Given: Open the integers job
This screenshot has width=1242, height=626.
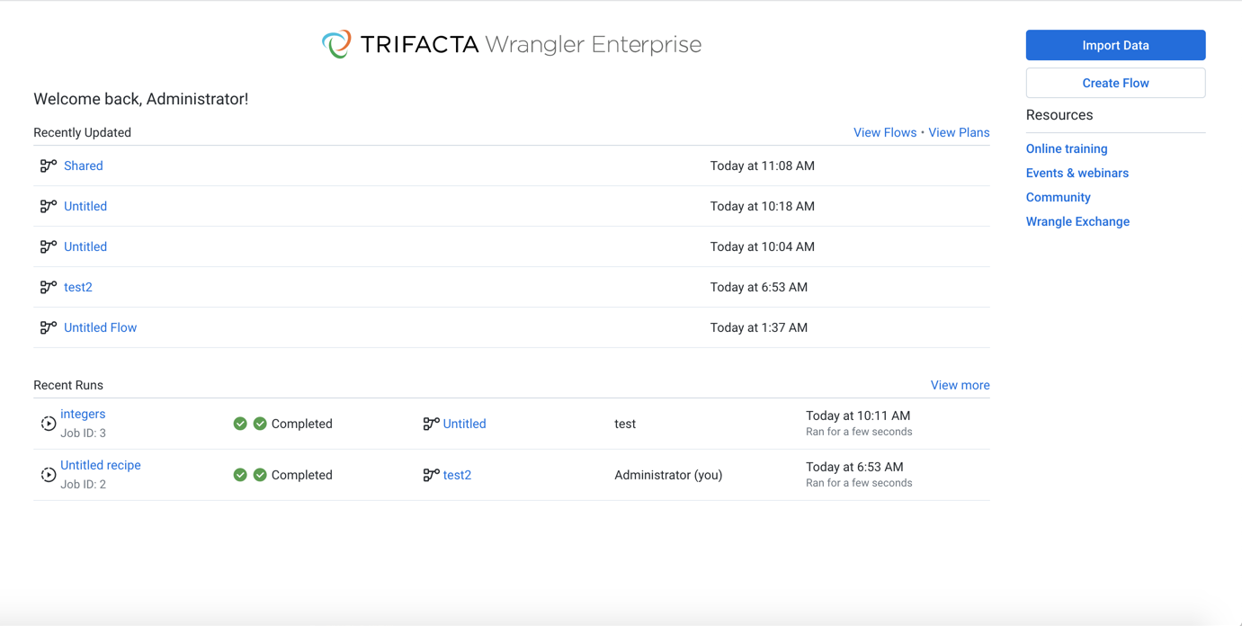Looking at the screenshot, I should click(x=83, y=414).
